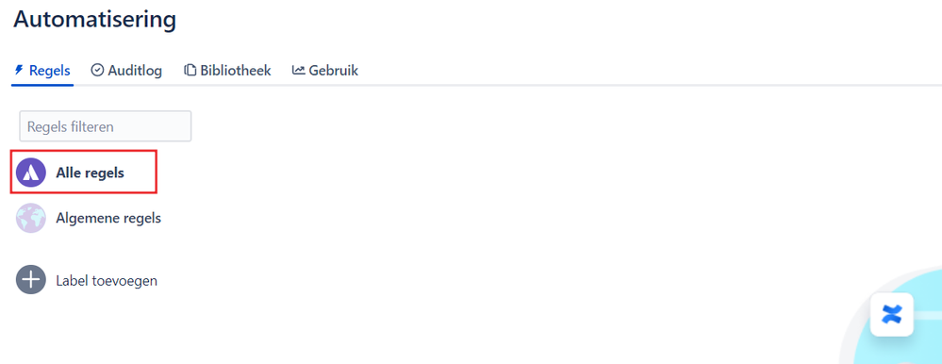942x364 pixels.
Task: Switch to the Regels tab label
Action: coord(50,71)
